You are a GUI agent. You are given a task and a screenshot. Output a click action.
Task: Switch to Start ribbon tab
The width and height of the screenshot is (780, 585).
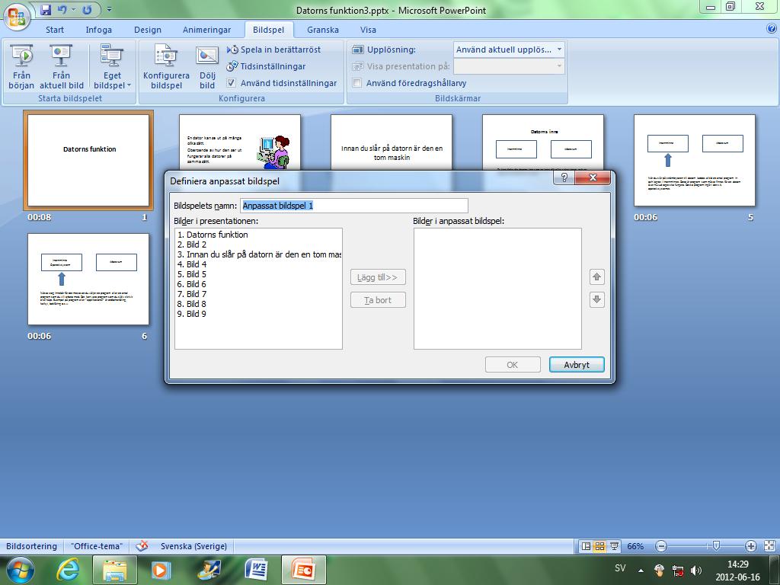click(55, 30)
